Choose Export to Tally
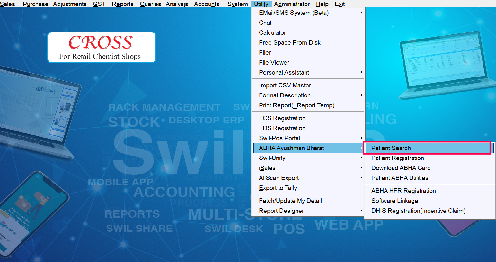496x262 pixels. (308, 188)
